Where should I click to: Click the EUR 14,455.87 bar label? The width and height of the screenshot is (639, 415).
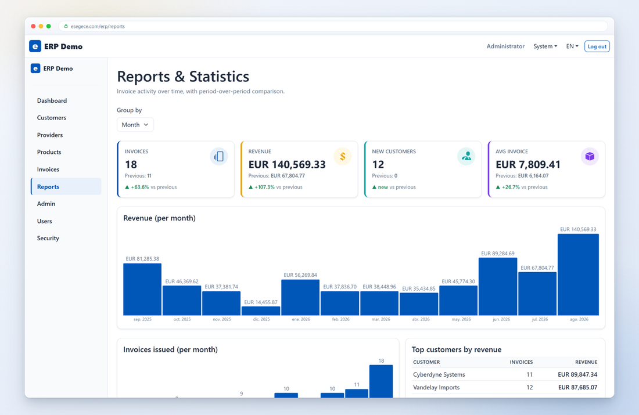261,302
